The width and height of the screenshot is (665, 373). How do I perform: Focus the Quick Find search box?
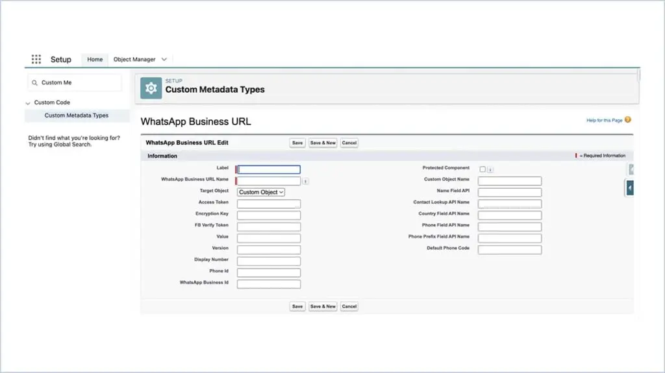[x=75, y=82]
